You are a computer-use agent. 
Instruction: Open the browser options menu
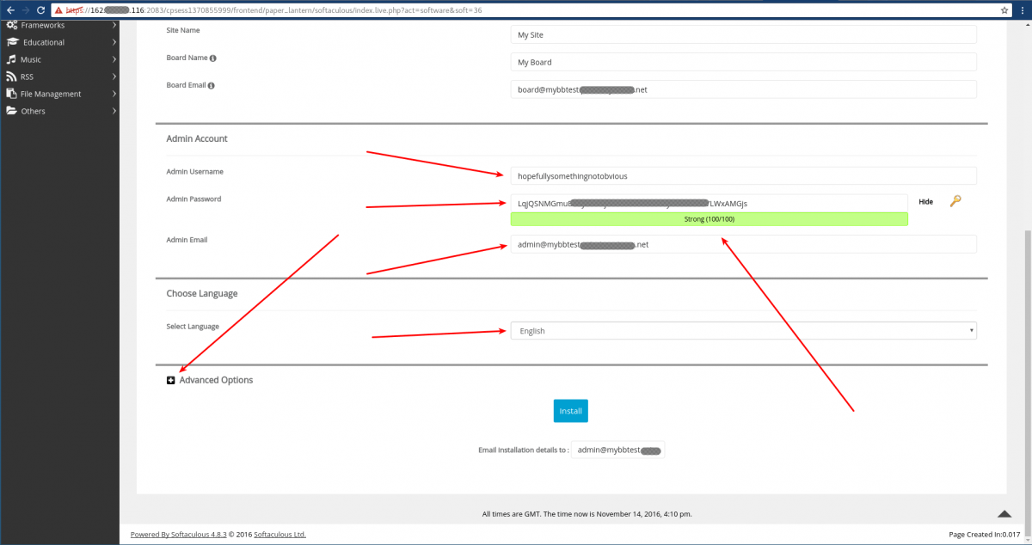1023,10
